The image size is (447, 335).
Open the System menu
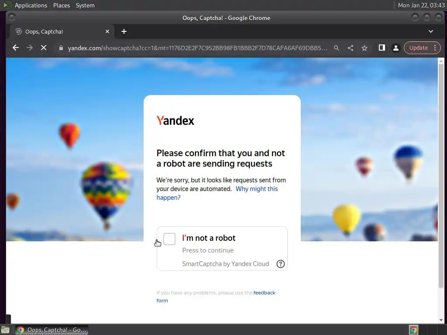click(x=85, y=5)
